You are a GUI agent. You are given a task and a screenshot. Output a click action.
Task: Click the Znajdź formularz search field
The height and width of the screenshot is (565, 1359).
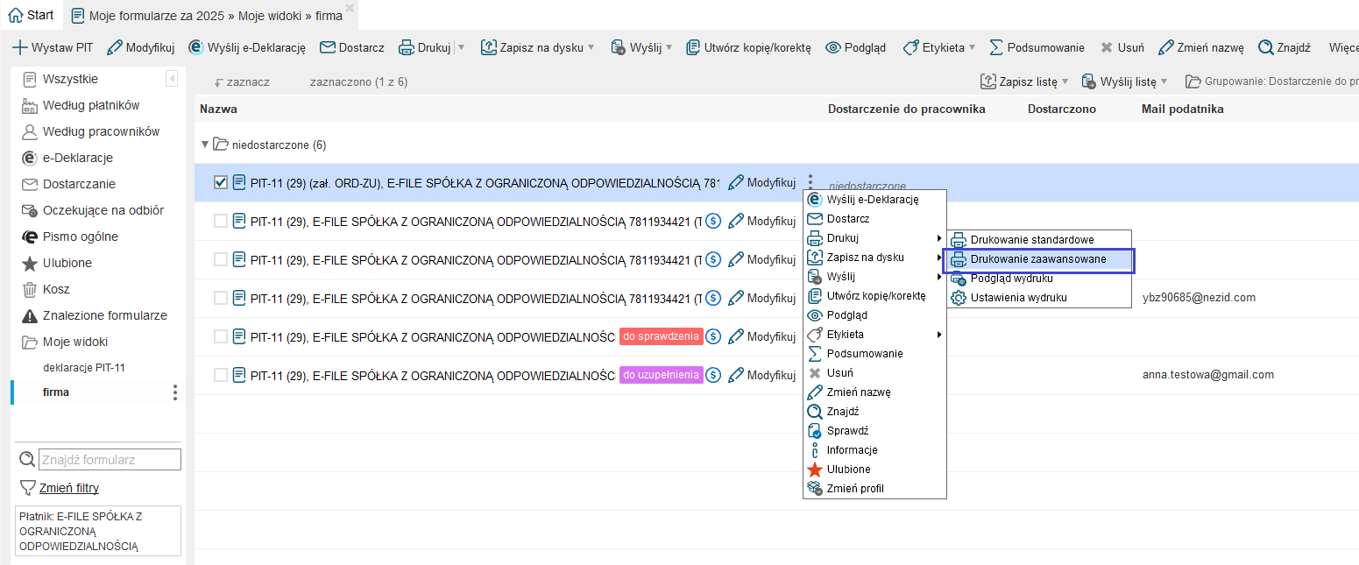point(110,459)
